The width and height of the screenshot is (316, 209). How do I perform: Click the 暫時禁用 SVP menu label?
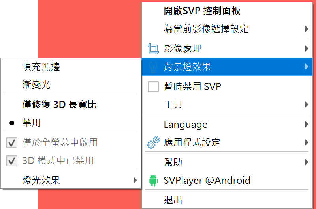coord(192,86)
